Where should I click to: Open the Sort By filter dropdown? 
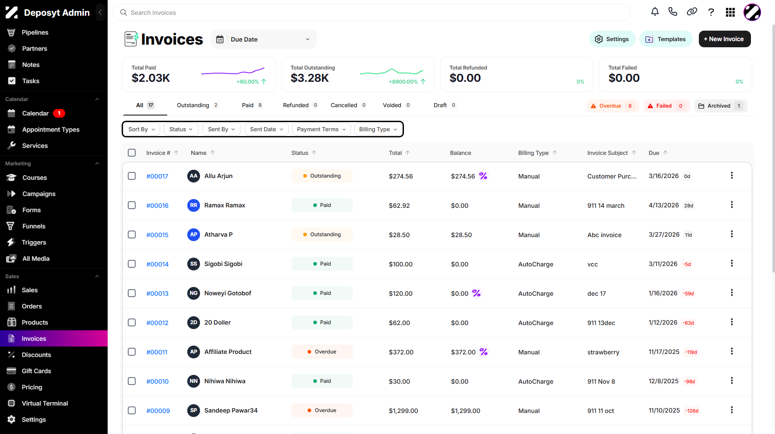(x=142, y=129)
